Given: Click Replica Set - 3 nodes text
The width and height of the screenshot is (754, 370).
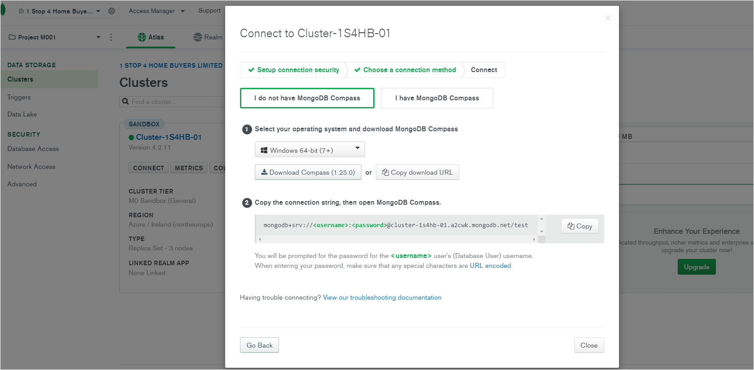Looking at the screenshot, I should coord(161,248).
